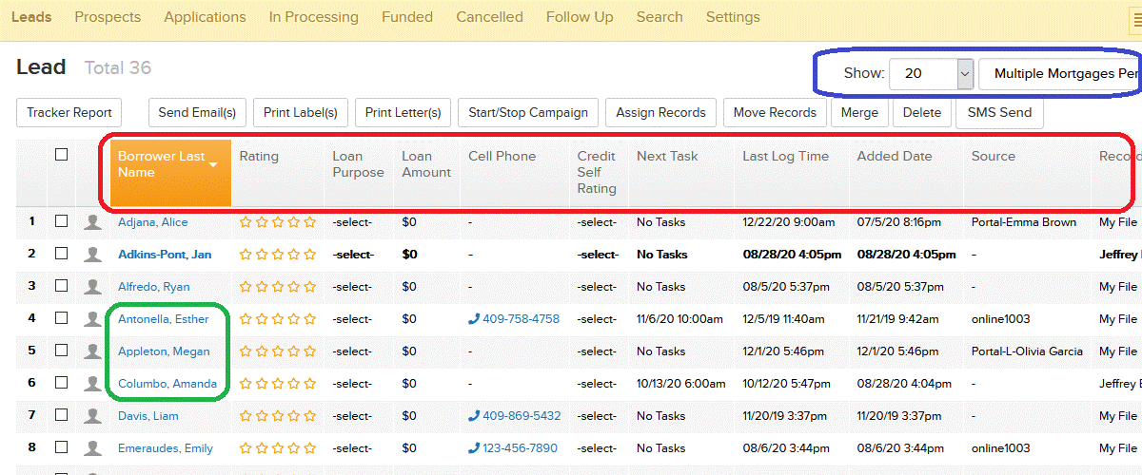Image resolution: width=1142 pixels, height=475 pixels.
Task: Open Credit Self Rating select for Alfredo, Ryan
Action: [x=597, y=287]
